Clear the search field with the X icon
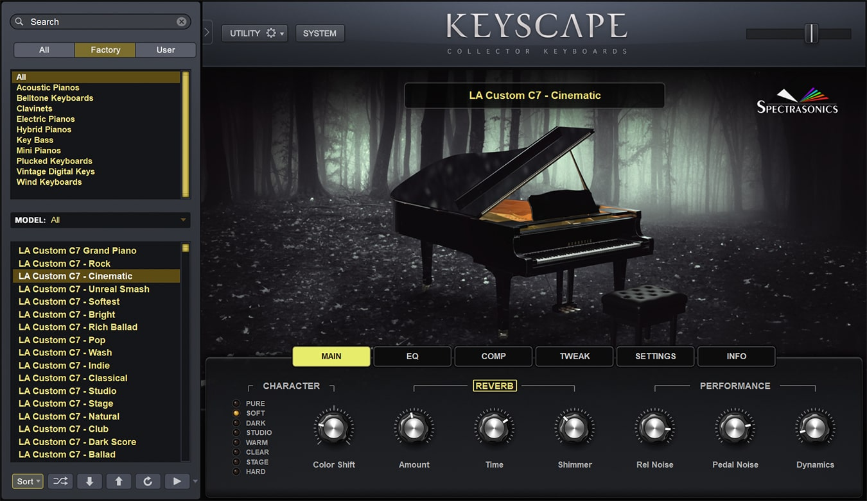867x501 pixels. (x=182, y=22)
